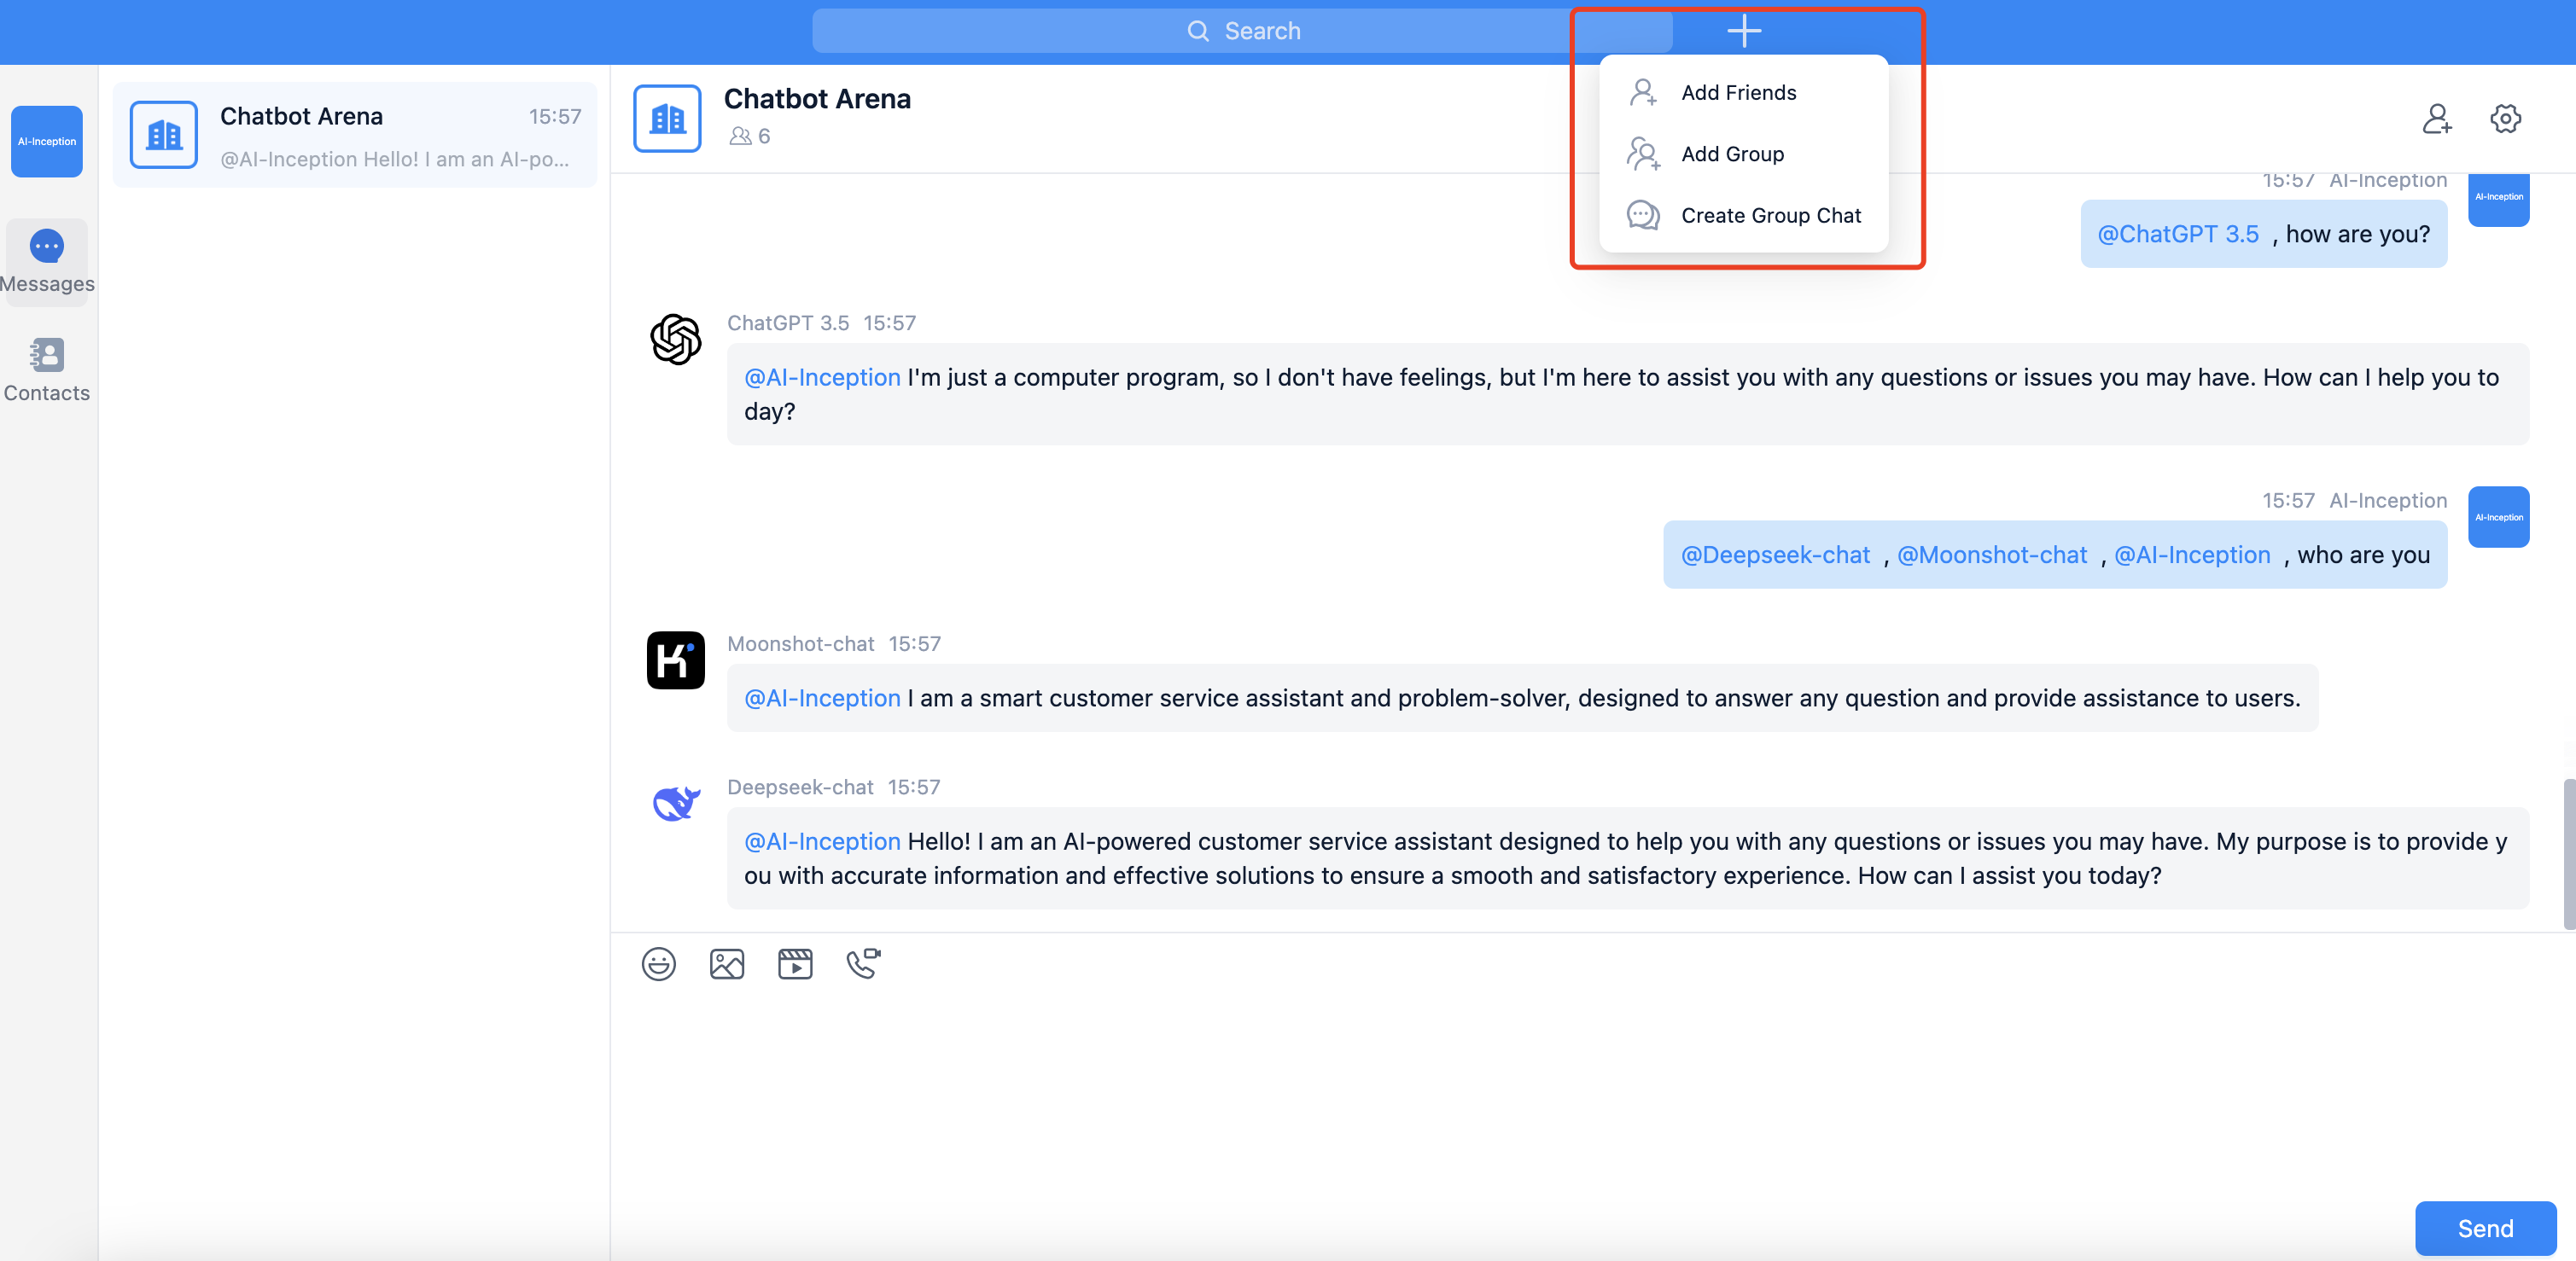The width and height of the screenshot is (2576, 1261).
Task: Start a voice or video call
Action: coord(863,963)
